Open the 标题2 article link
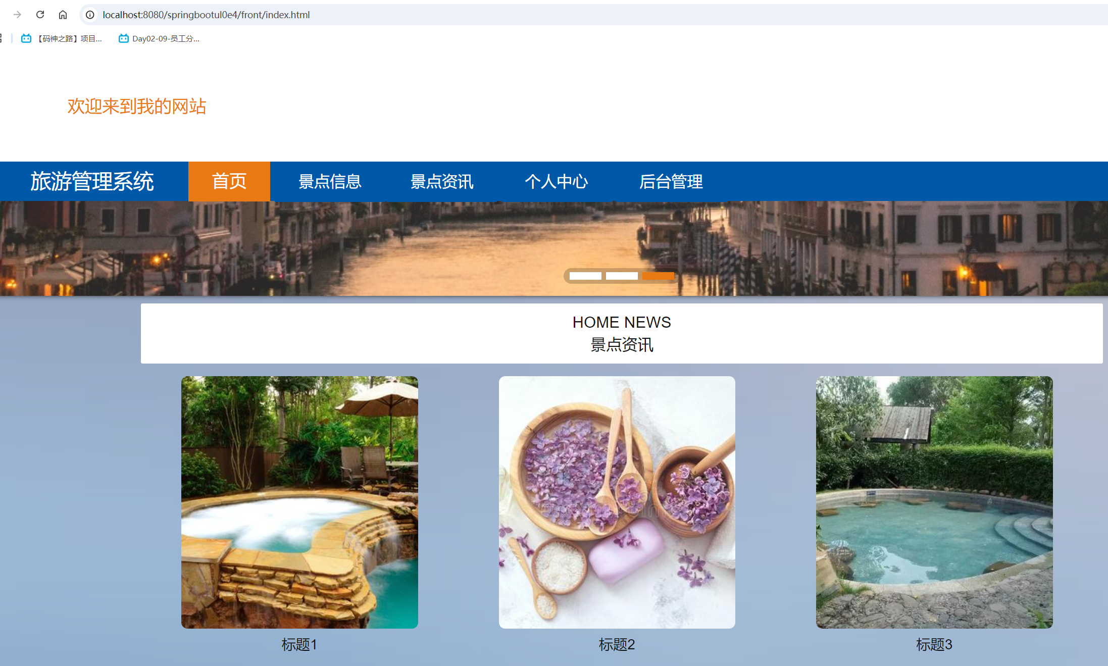The height and width of the screenshot is (666, 1108). point(617,645)
